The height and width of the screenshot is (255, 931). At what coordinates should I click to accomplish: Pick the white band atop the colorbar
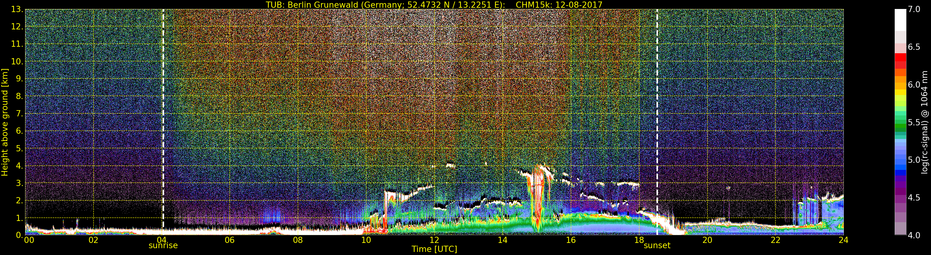pyautogui.click(x=900, y=20)
